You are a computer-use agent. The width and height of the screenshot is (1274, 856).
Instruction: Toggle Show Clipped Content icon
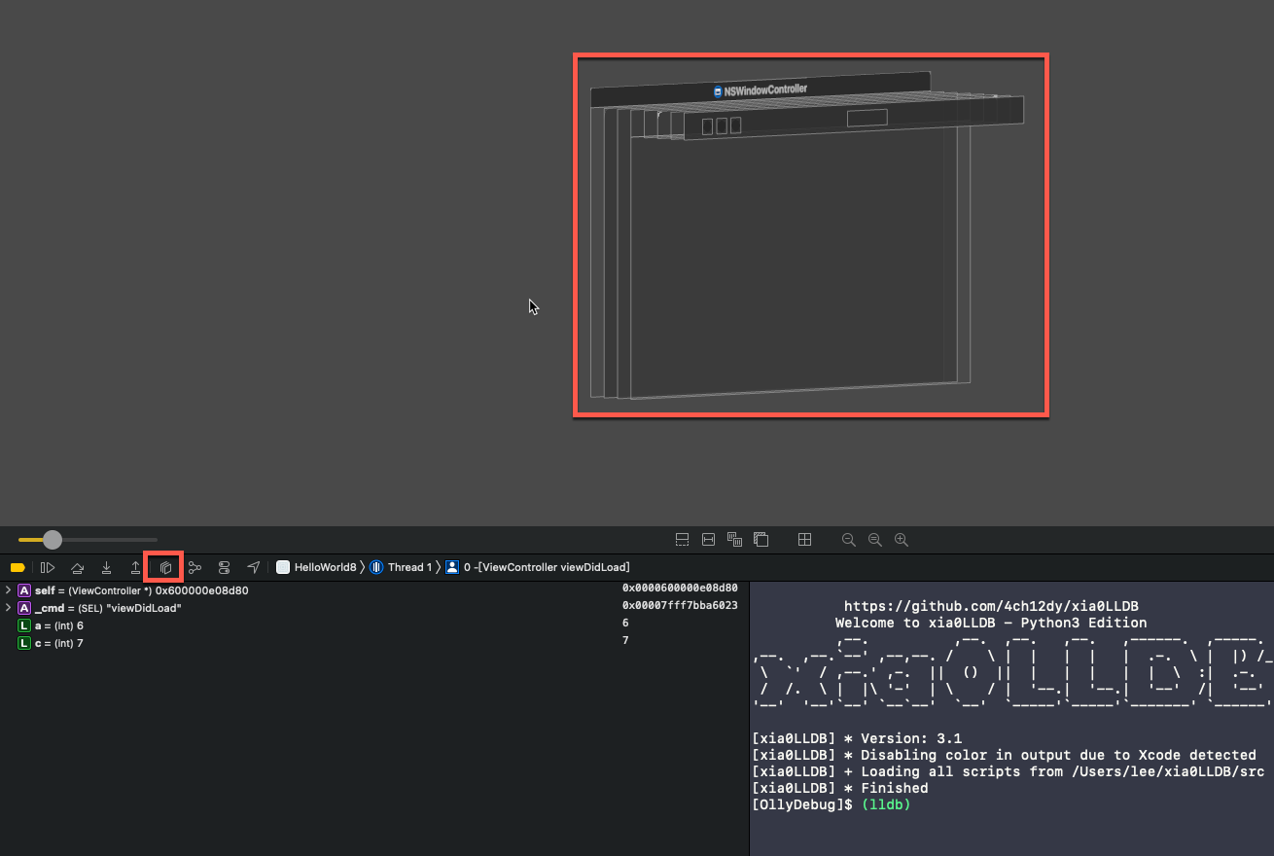coord(682,540)
